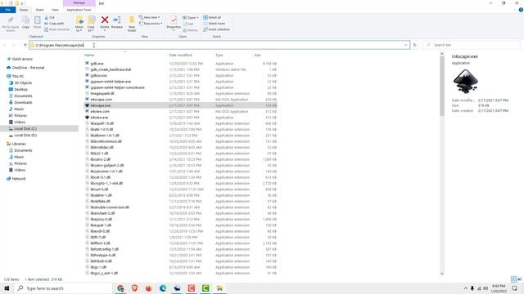The height and width of the screenshot is (294, 524).
Task: Switch to the Home ribbon tab
Action: [24, 10]
